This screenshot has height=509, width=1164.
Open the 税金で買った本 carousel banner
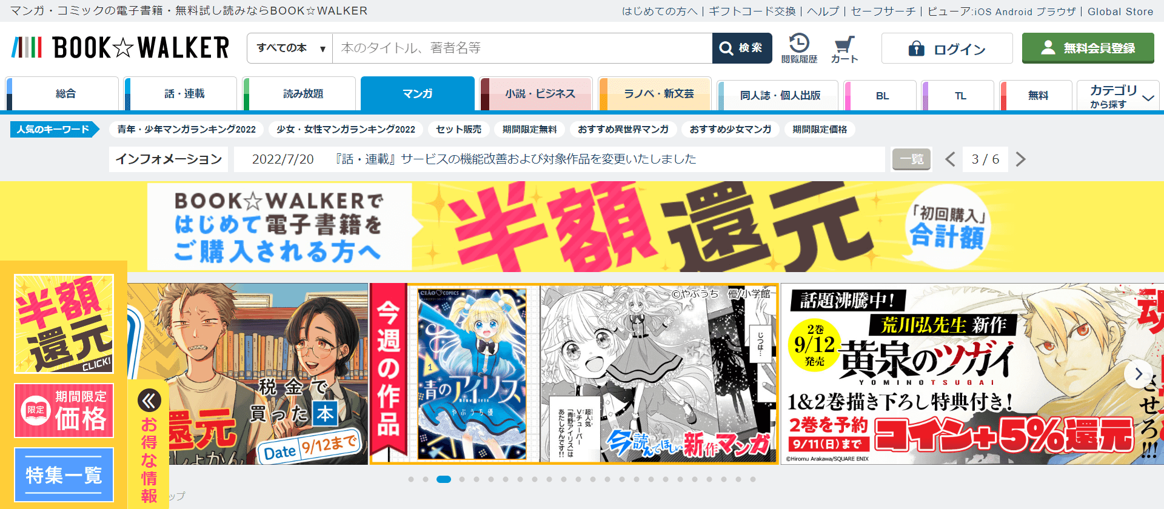tap(247, 374)
